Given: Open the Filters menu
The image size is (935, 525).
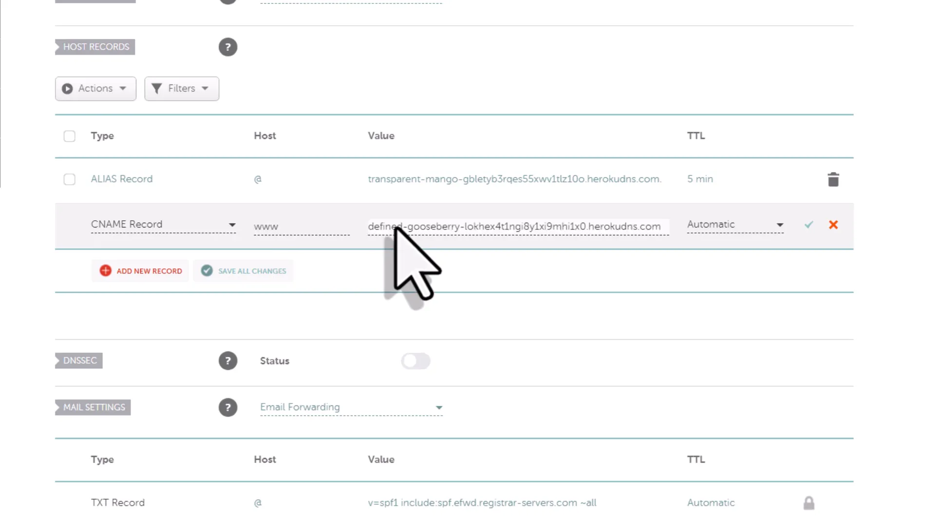Looking at the screenshot, I should 182,88.
